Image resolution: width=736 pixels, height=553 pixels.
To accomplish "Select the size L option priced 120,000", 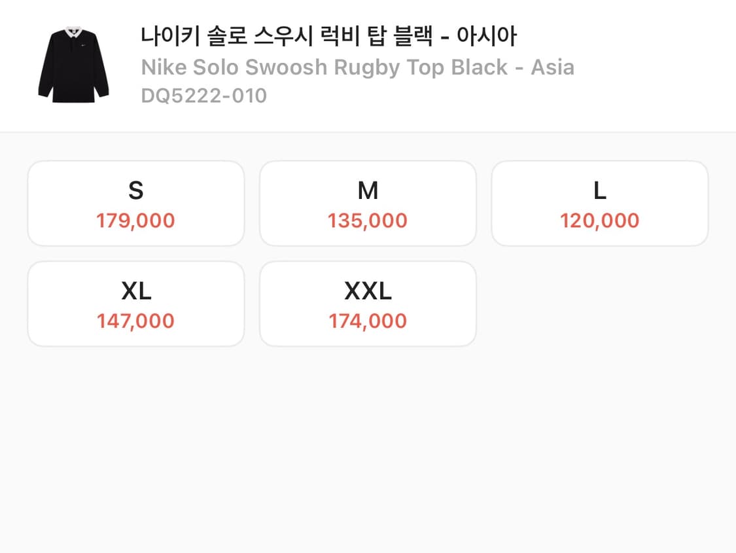I will pos(599,203).
